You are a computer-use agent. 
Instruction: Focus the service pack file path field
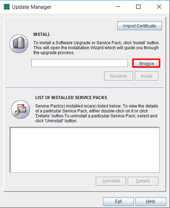80,63
